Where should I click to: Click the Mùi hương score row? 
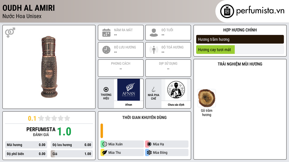pos(26,145)
